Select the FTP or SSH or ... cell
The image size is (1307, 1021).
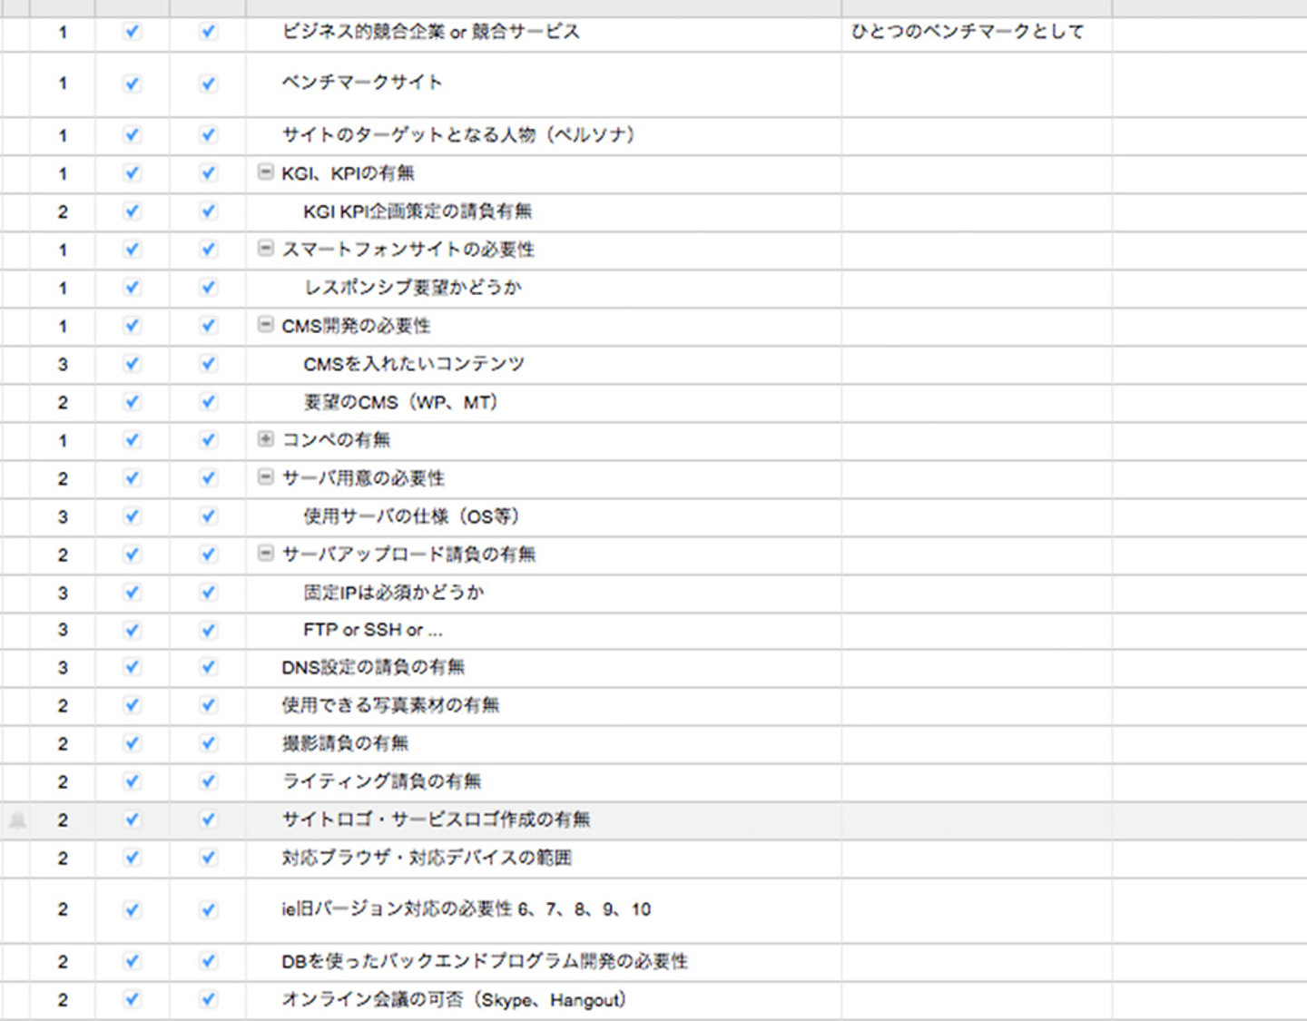[543, 630]
